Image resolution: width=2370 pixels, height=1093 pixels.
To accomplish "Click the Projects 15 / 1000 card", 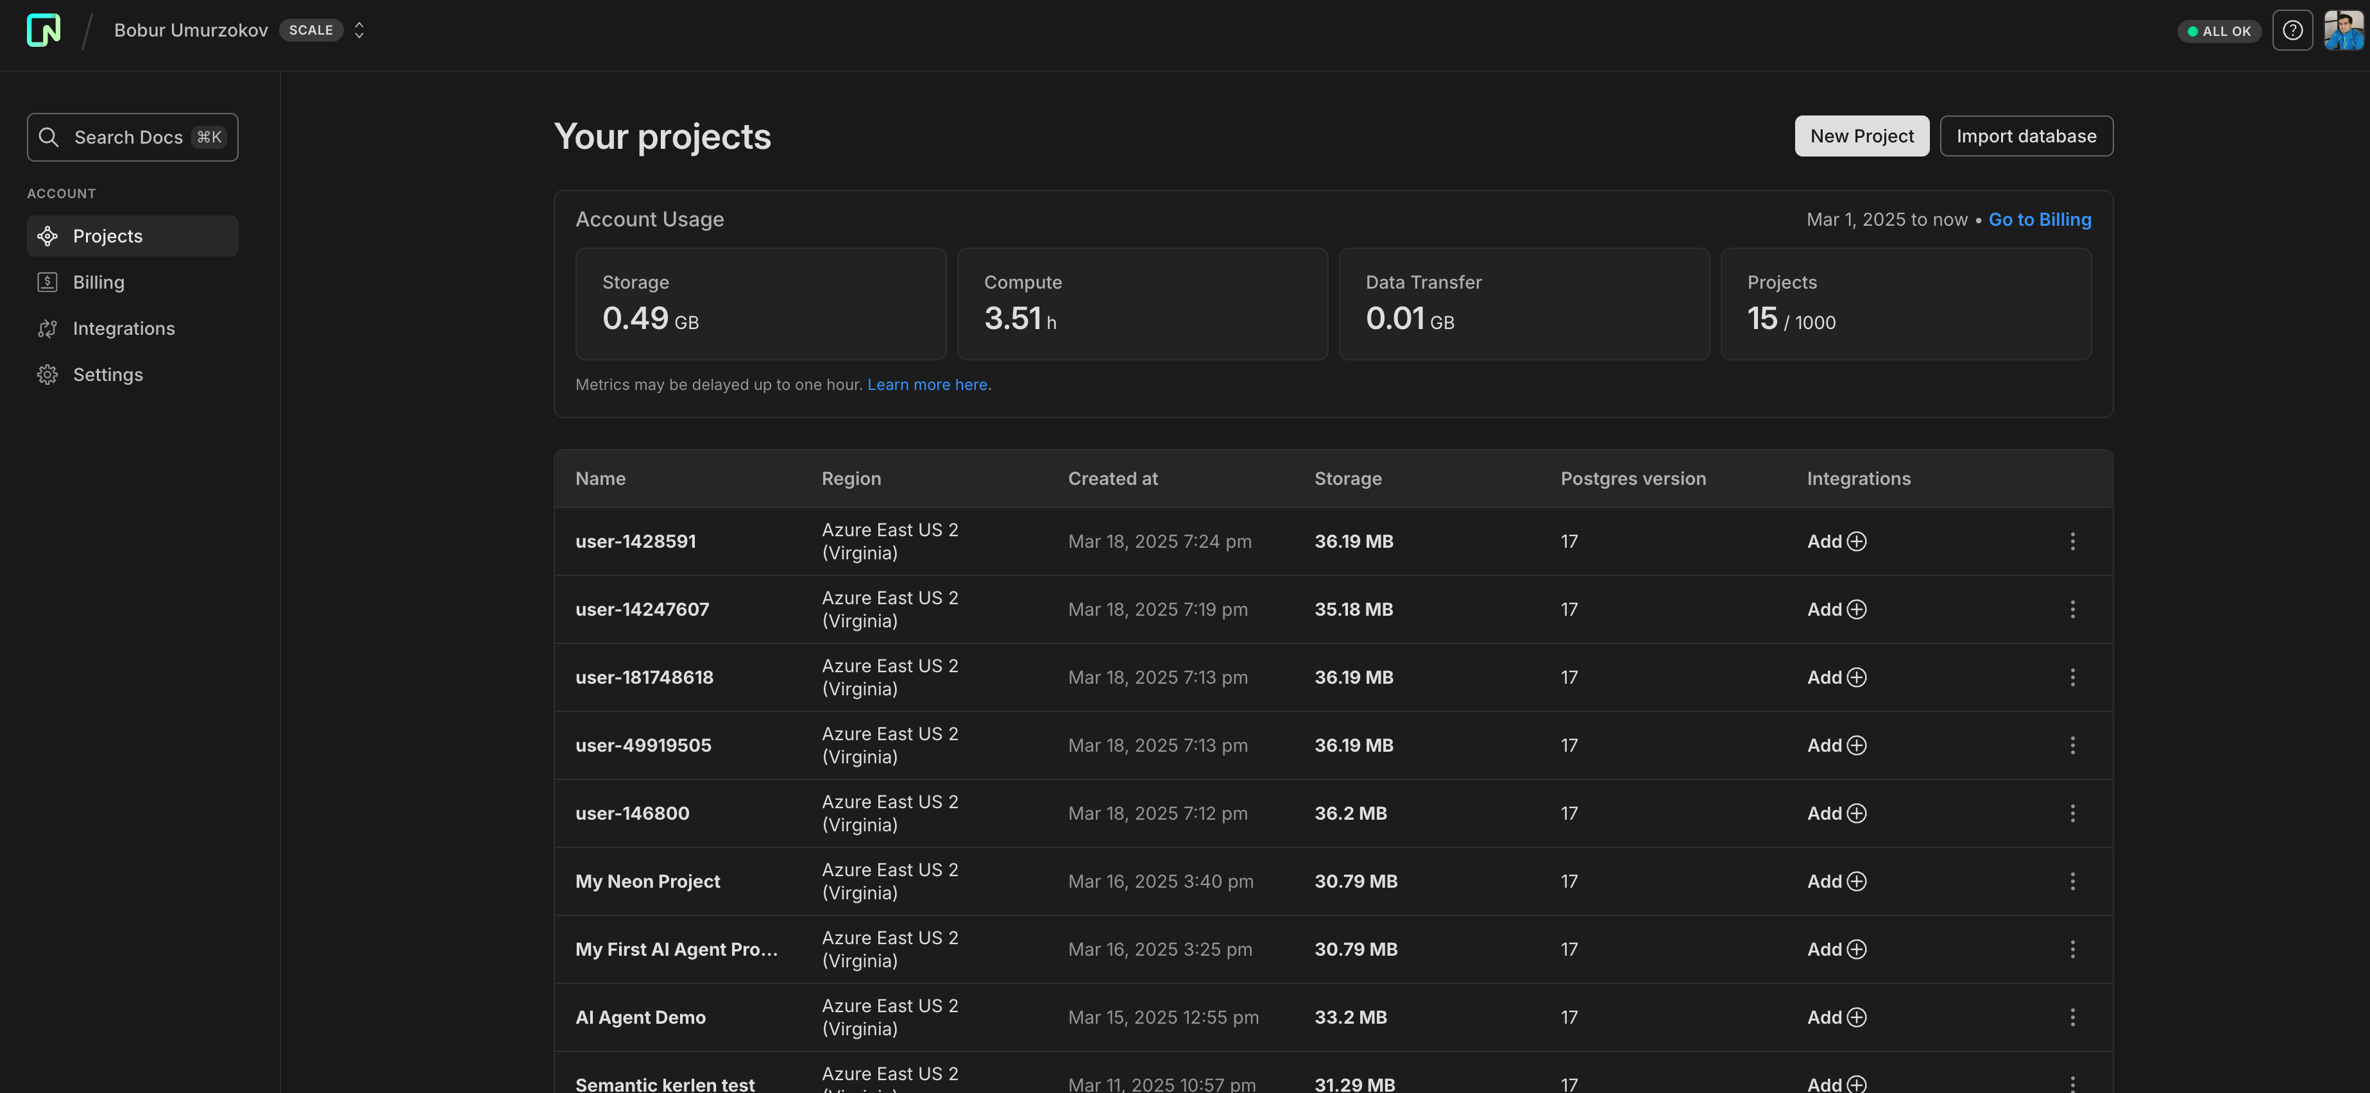I will click(x=1905, y=305).
